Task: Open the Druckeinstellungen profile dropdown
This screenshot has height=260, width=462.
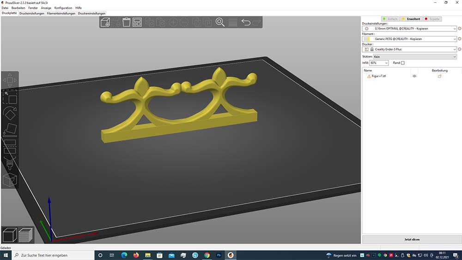Action: click(410, 29)
